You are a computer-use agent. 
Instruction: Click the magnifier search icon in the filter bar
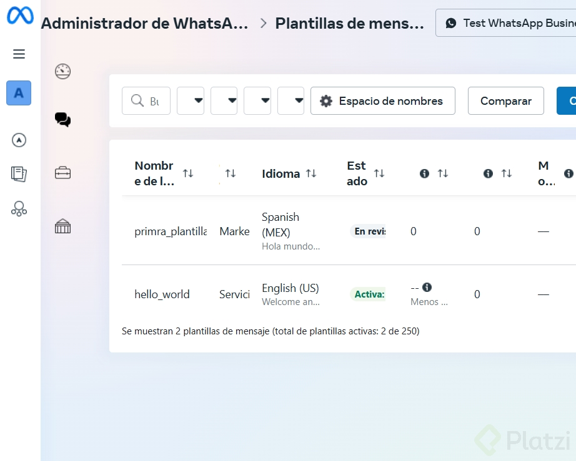(x=137, y=100)
